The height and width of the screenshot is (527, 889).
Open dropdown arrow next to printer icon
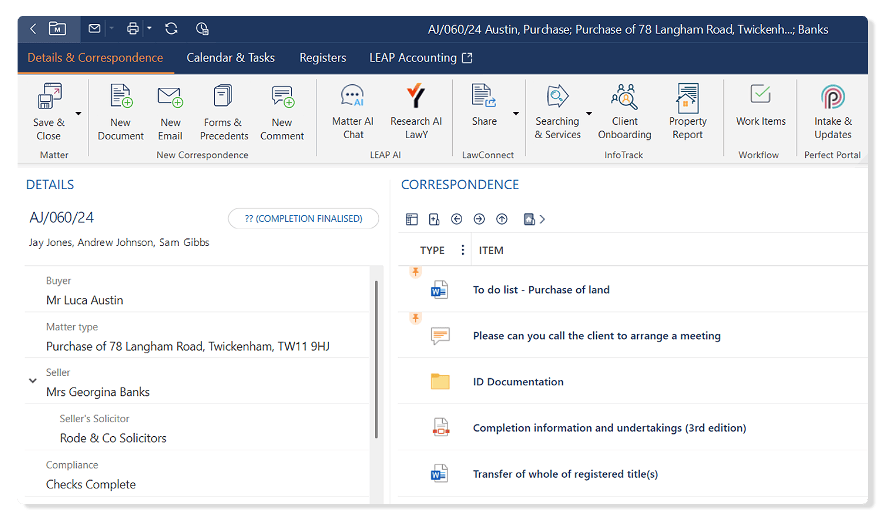pos(149,28)
